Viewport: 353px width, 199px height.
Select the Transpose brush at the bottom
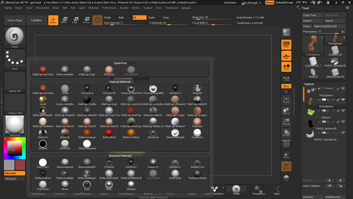pos(258,190)
